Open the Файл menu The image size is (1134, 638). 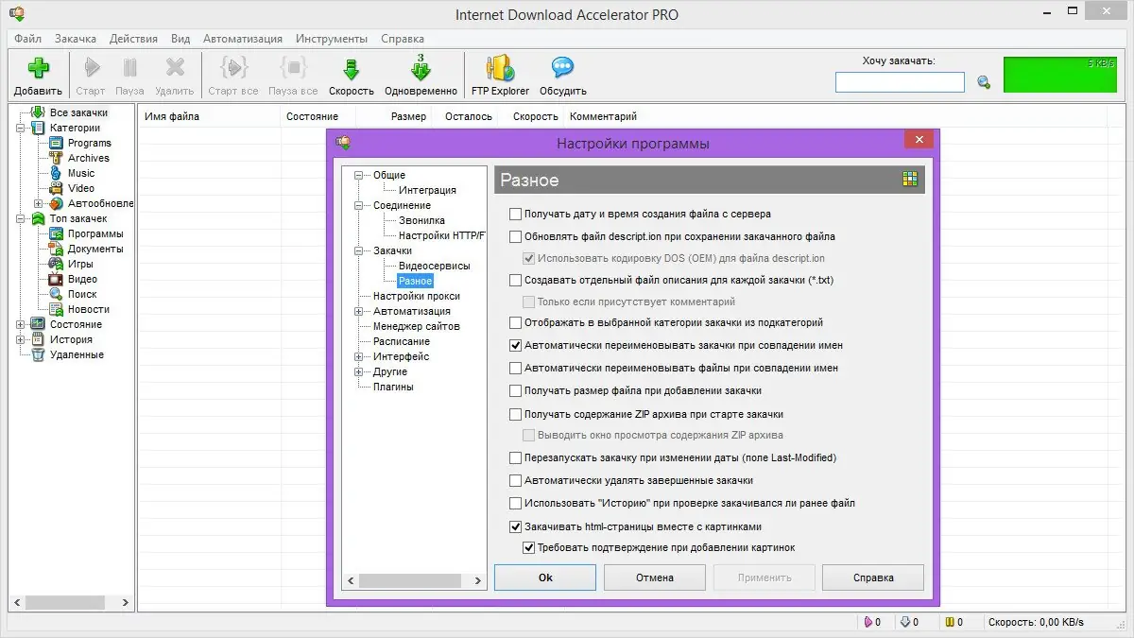pyautogui.click(x=27, y=39)
